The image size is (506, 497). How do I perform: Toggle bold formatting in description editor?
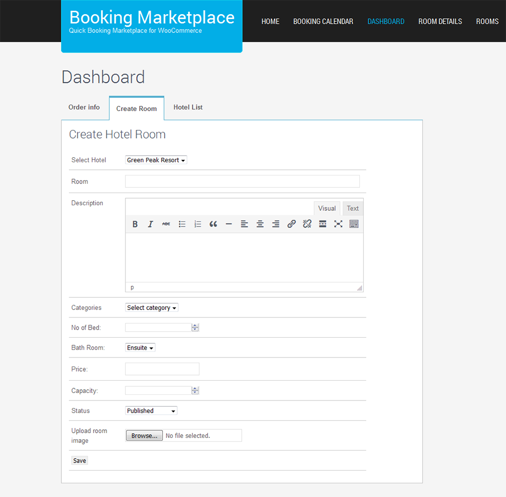(135, 224)
